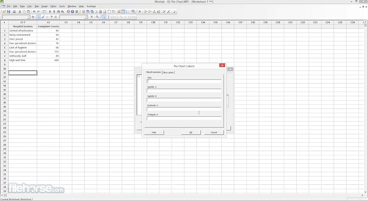Click the Copy icon in toolbar

point(24,12)
